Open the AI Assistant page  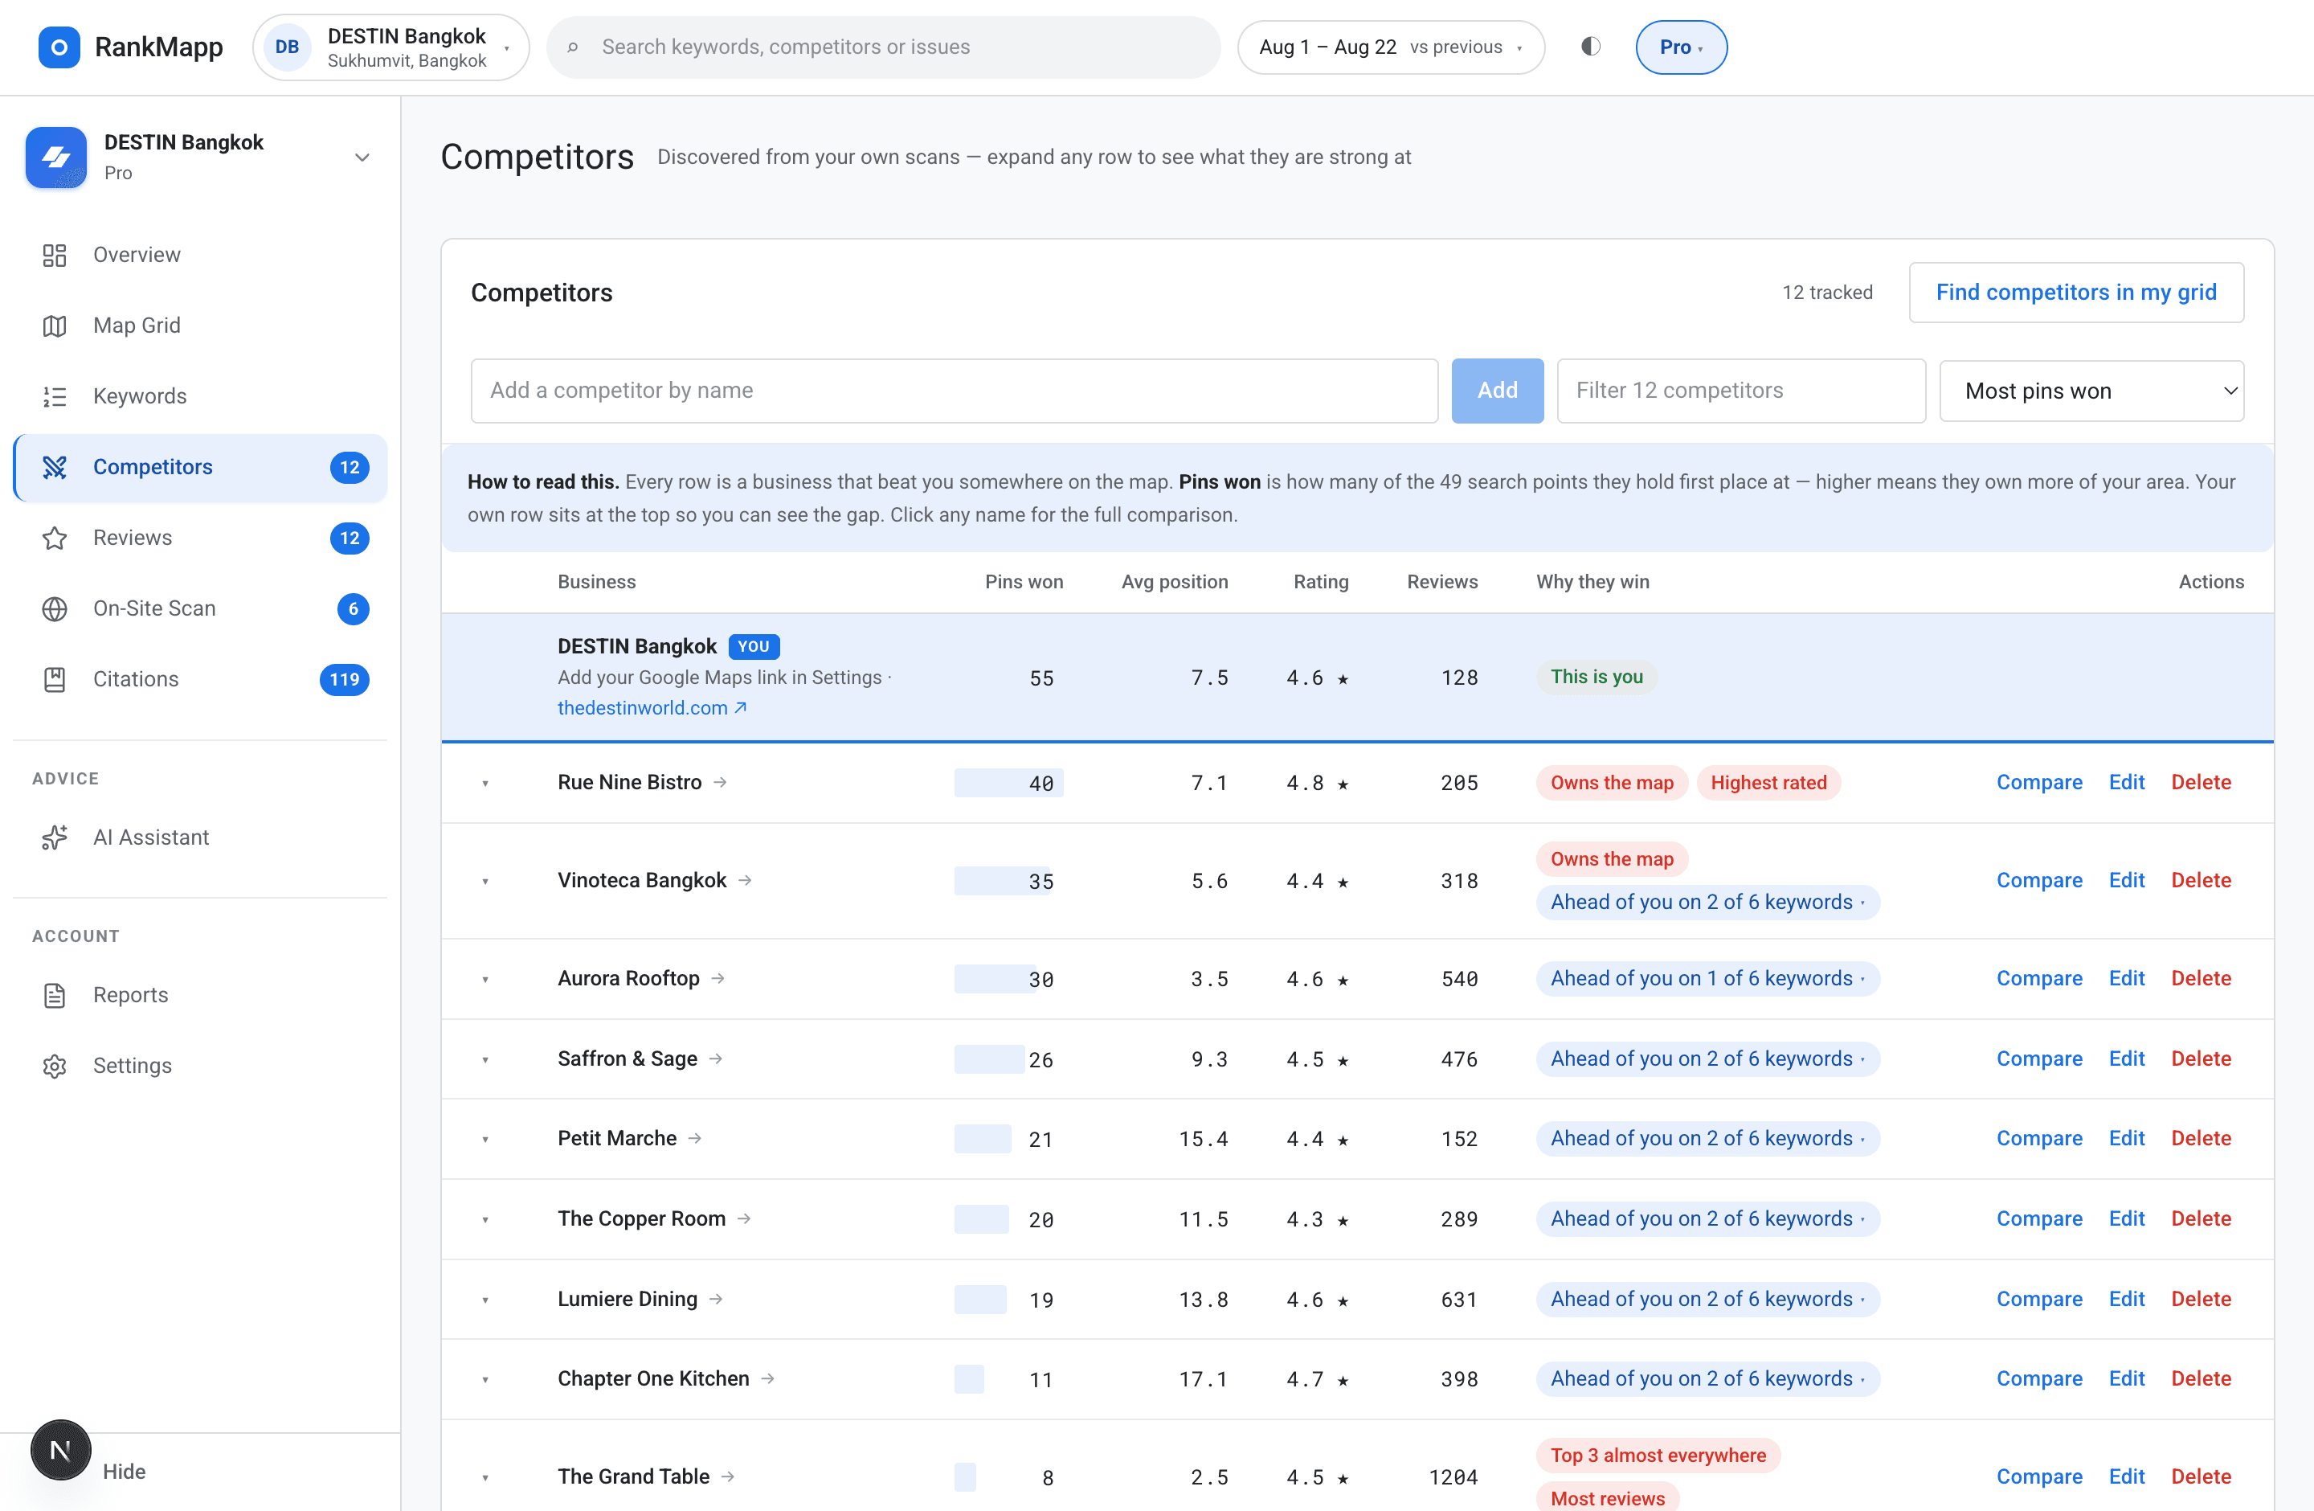(200, 837)
